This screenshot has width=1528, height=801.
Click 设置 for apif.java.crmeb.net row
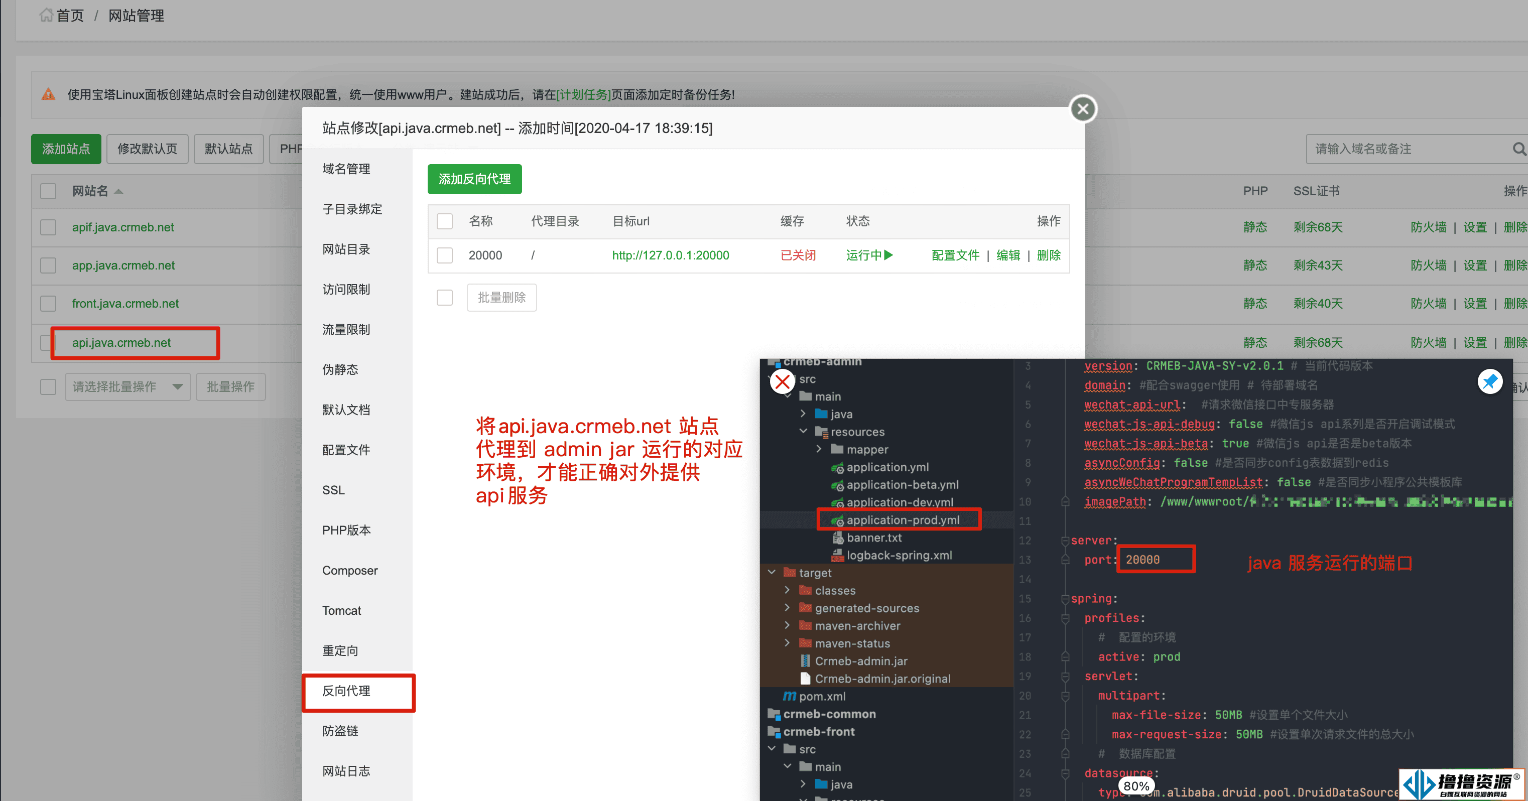coord(1475,228)
